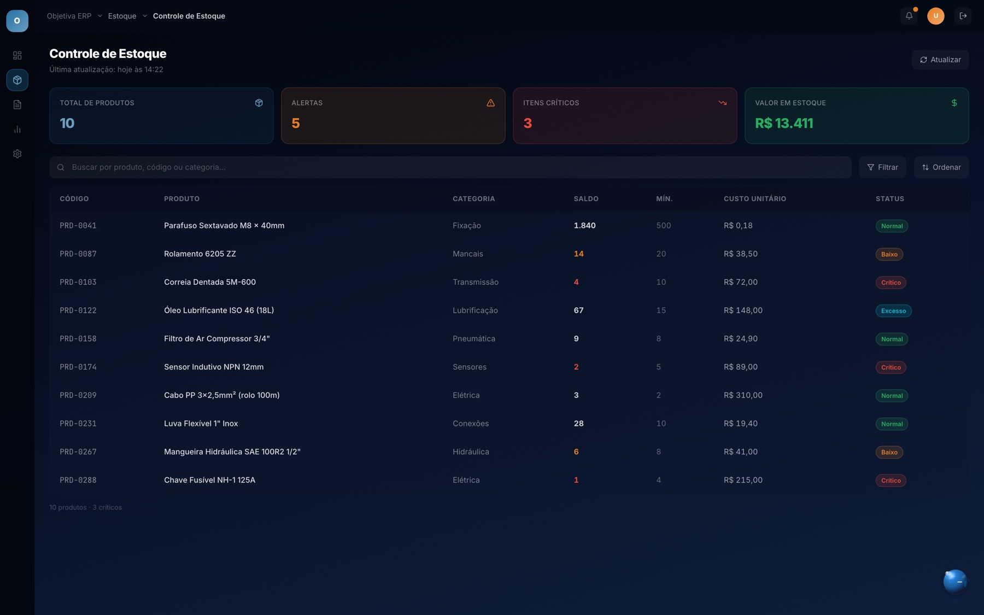Go to Estoque breadcrumb
Image resolution: width=984 pixels, height=615 pixels.
(122, 16)
